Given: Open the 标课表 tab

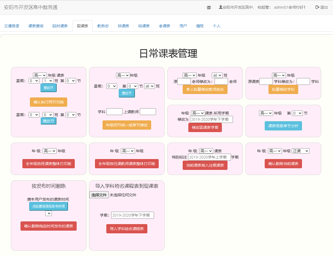Looking at the screenshot, I should point(144,26).
